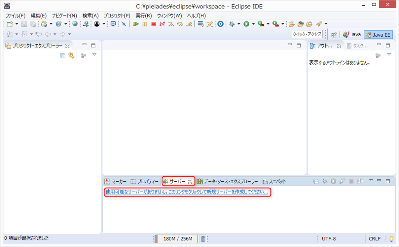Switch to the Java EE perspective

pyautogui.click(x=378, y=35)
